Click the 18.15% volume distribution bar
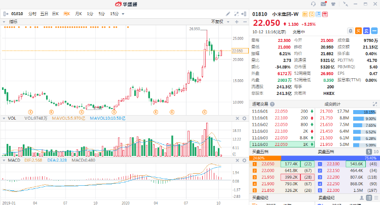The width and height of the screenshot is (380, 205). pos(364,112)
